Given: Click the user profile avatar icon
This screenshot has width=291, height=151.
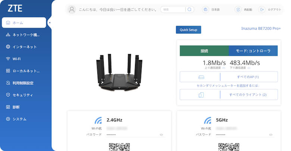Looking at the screenshot, I should (x=72, y=10).
